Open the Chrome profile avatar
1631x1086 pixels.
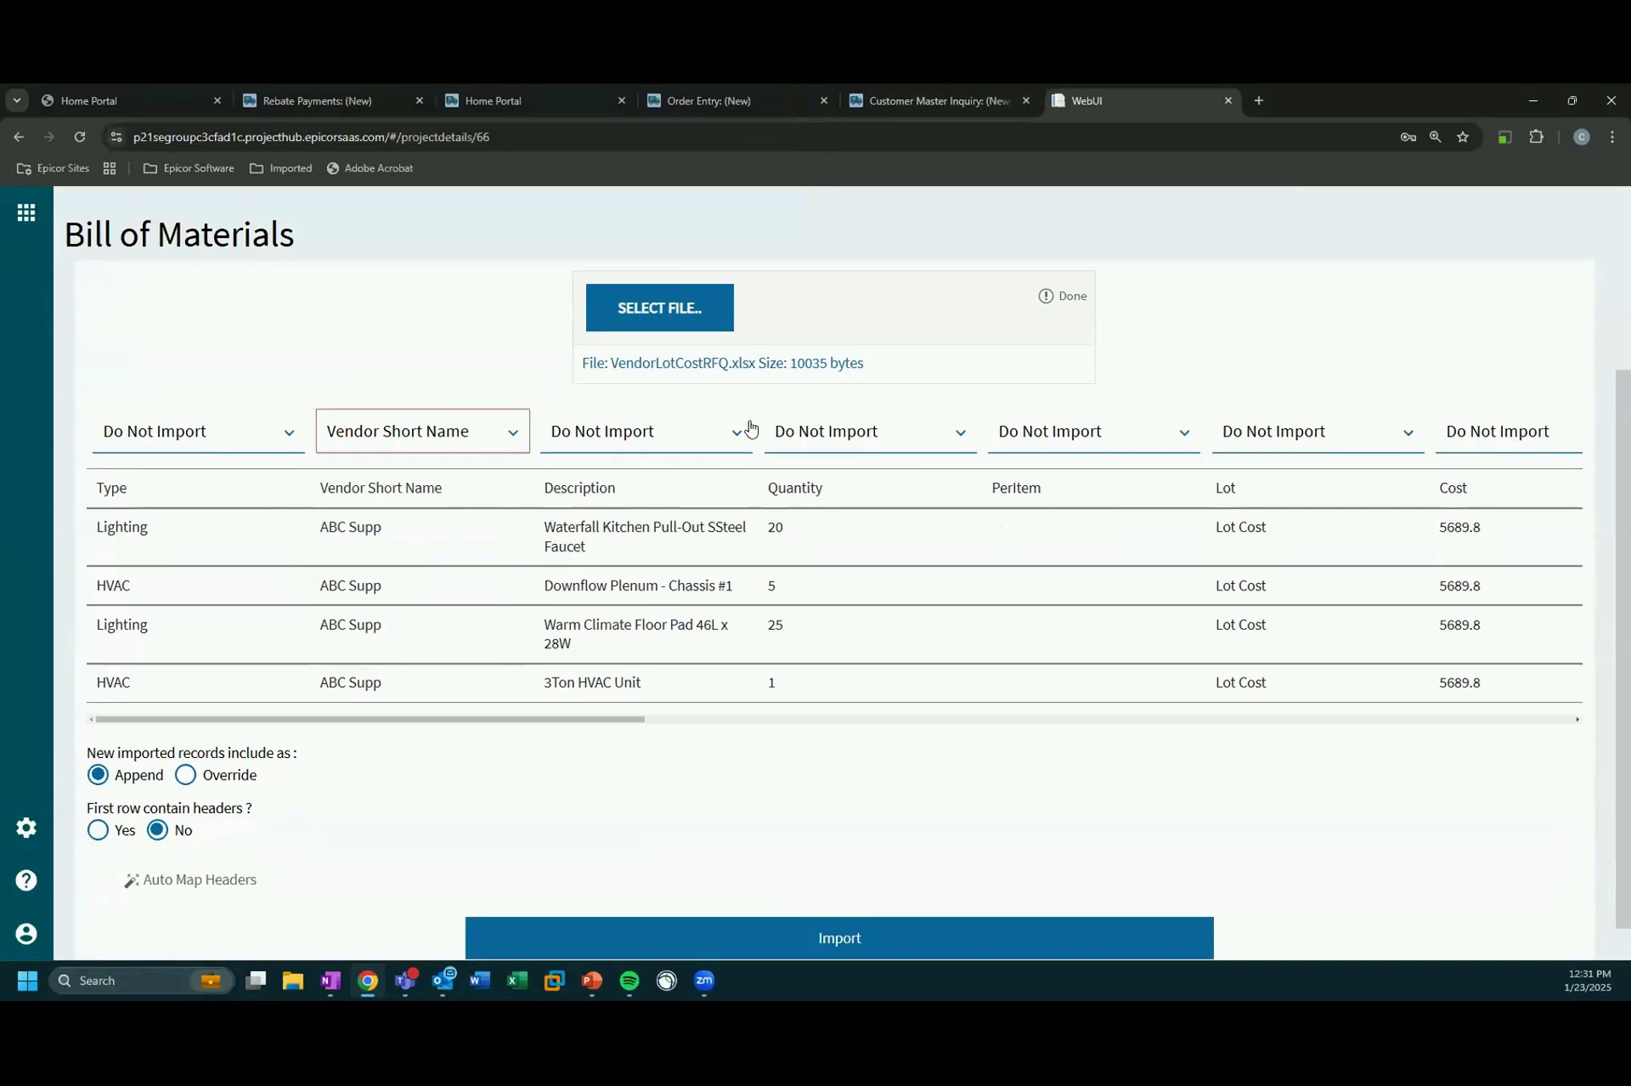[1582, 137]
